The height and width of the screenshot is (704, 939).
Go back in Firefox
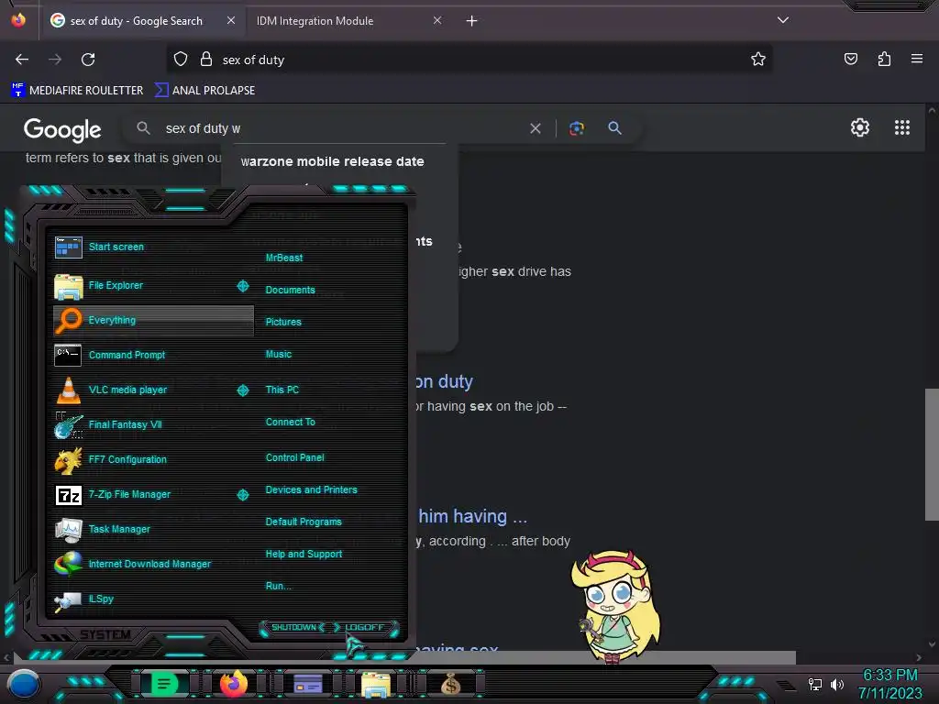(x=22, y=60)
